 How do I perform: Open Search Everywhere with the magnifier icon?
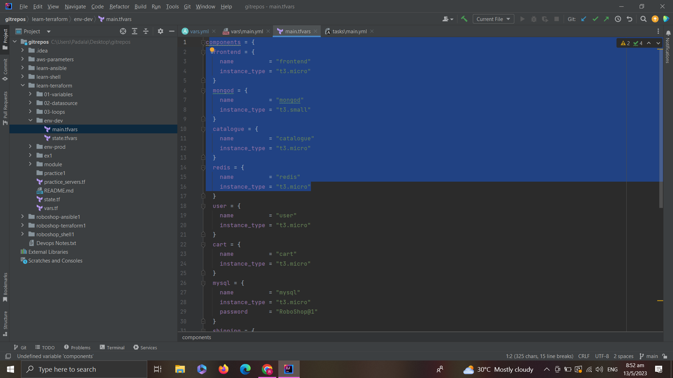(643, 19)
